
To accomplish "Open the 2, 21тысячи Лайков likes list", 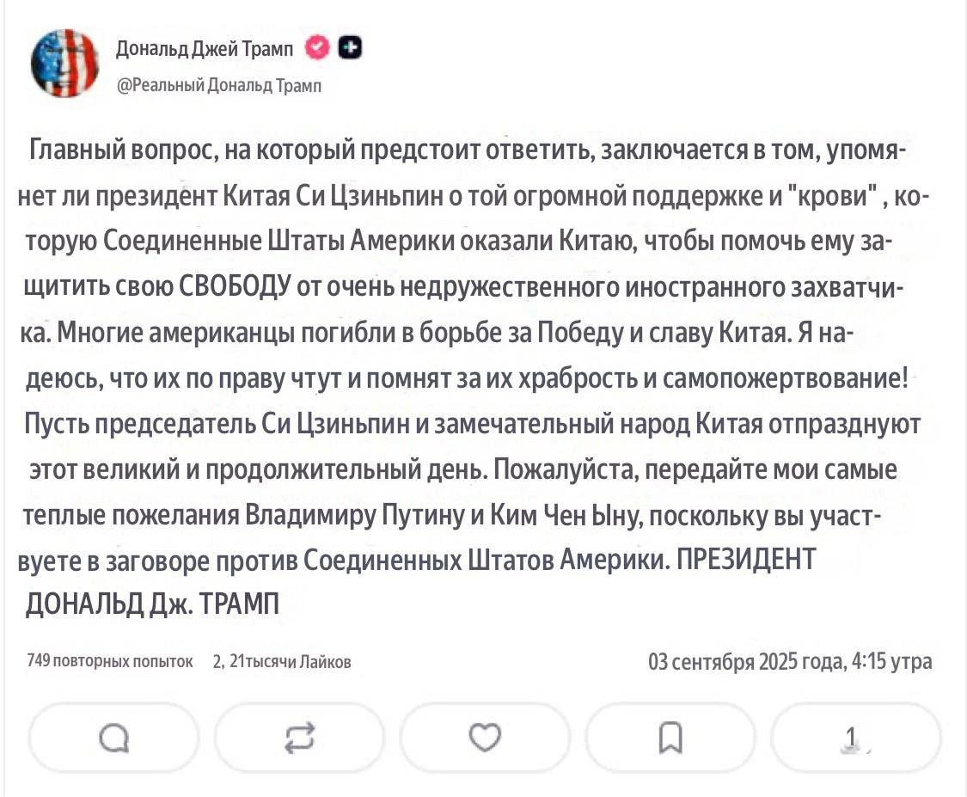I will pyautogui.click(x=281, y=660).
